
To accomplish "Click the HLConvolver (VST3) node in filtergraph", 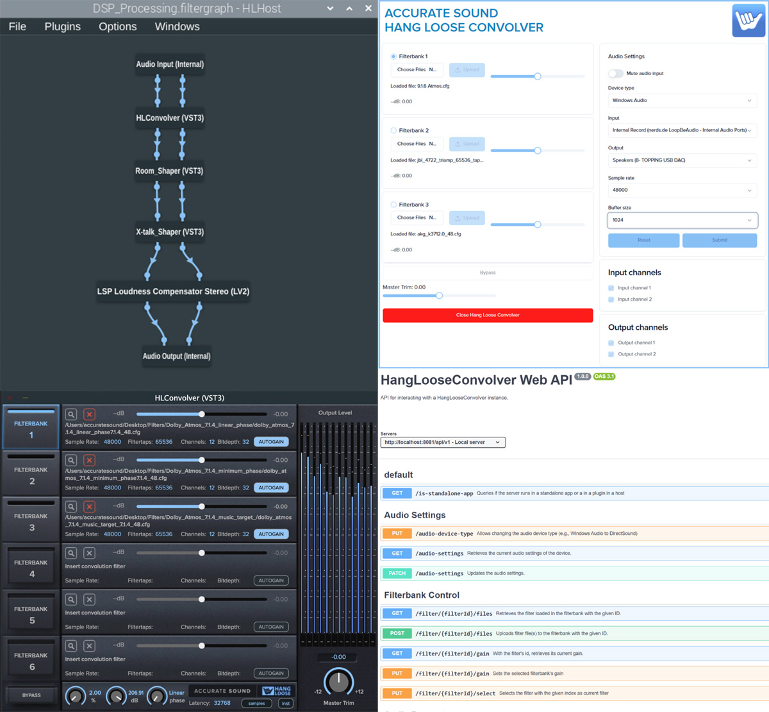I will coord(170,118).
